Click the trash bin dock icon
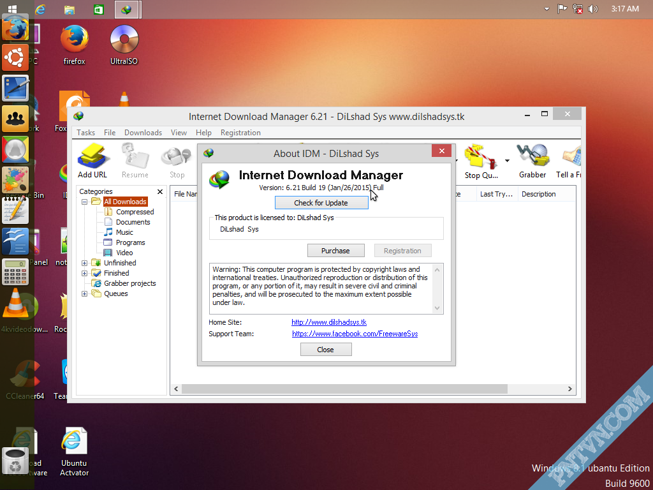The image size is (653, 490). [x=15, y=461]
